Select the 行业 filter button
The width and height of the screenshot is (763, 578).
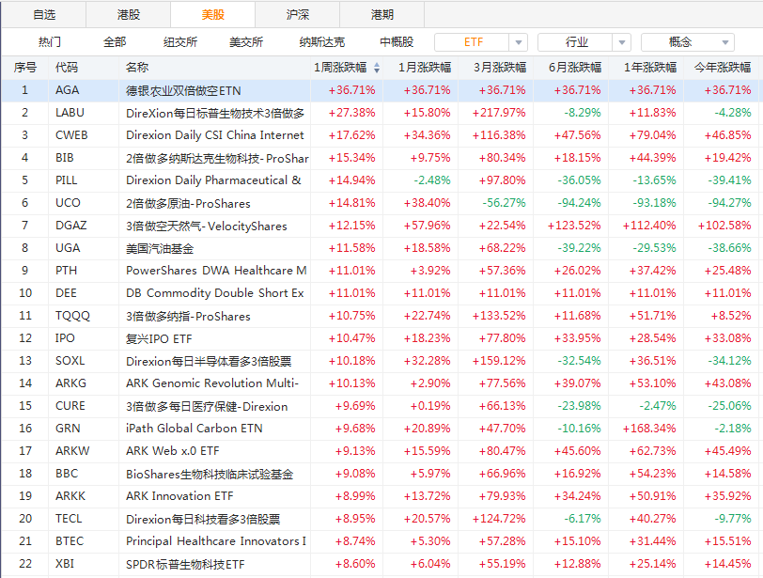pyautogui.click(x=575, y=42)
